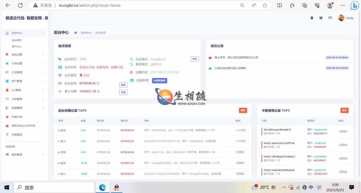Click the browser address bar URL

click(x=90, y=5)
